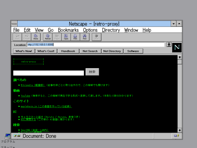
Task: Open the キャラクターと話す link
Action: point(32,117)
